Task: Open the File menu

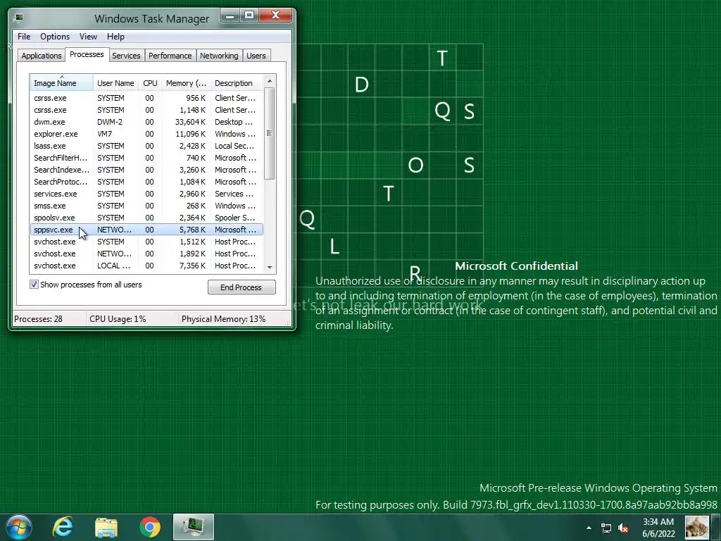Action: point(24,37)
